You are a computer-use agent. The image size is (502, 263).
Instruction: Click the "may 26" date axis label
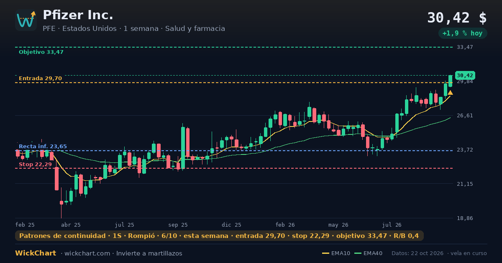338,225
